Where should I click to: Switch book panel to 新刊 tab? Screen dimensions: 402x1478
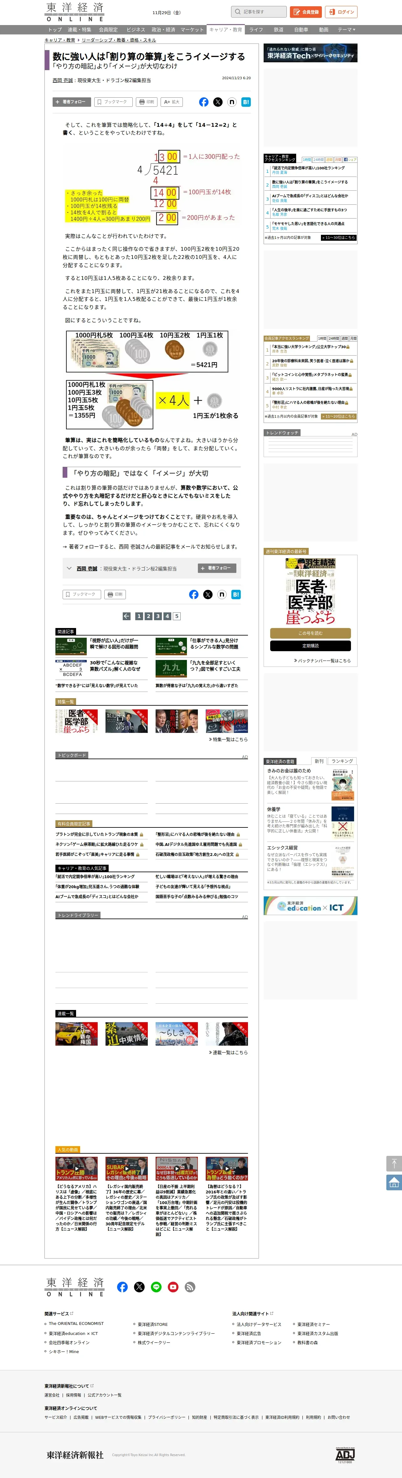[x=319, y=761]
